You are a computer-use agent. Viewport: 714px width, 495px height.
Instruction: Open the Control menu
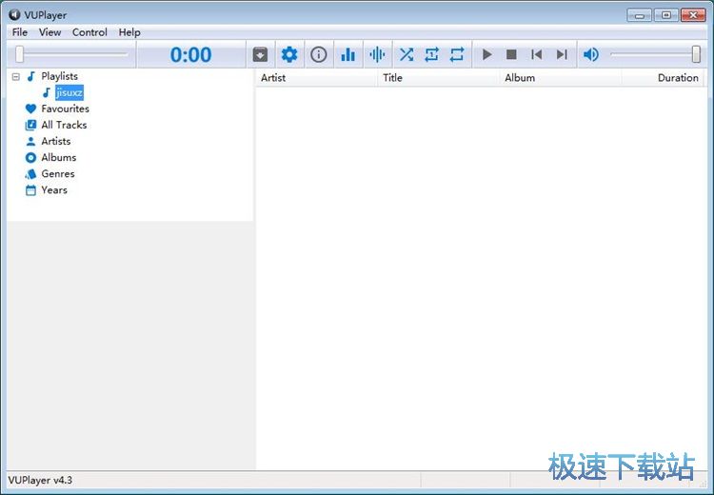tap(89, 32)
